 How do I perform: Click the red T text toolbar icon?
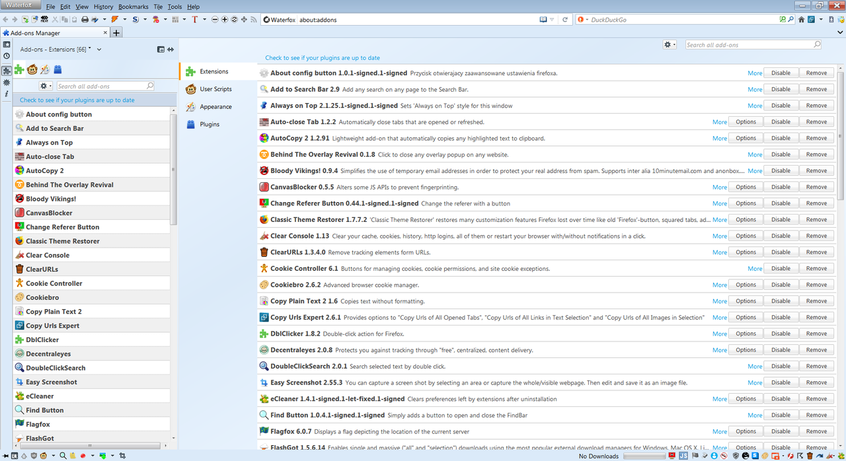pos(194,20)
